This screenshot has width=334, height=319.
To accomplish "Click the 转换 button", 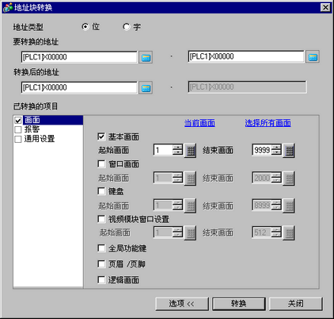I will tap(239, 304).
